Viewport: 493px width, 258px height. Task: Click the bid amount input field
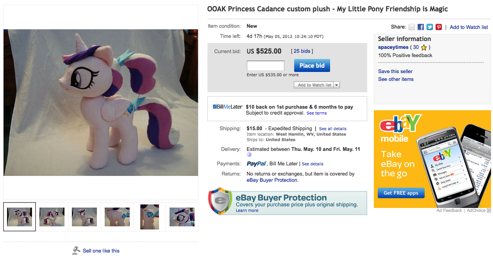click(x=265, y=66)
